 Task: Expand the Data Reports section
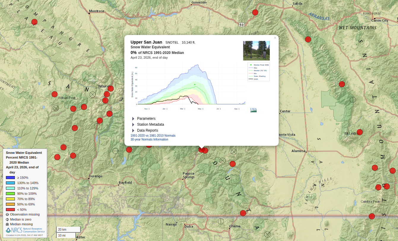pyautogui.click(x=147, y=130)
